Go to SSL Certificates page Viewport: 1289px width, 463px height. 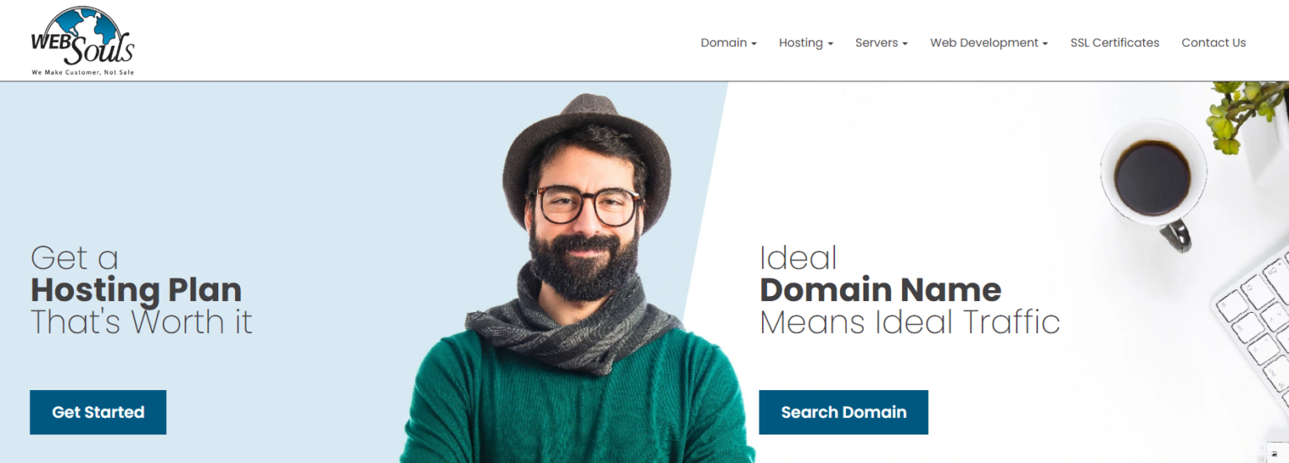(1114, 43)
